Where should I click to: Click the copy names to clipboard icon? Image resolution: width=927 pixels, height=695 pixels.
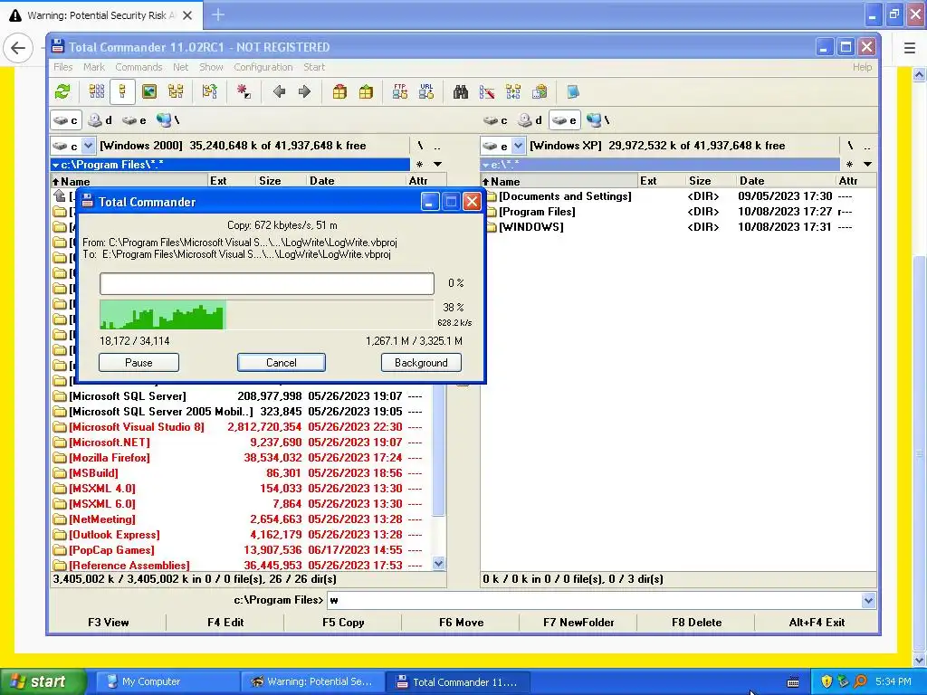pos(540,91)
